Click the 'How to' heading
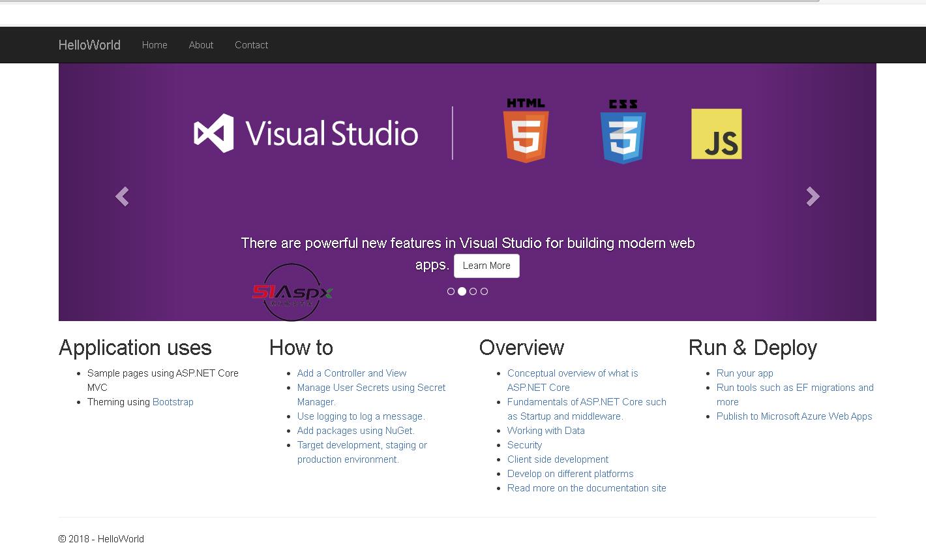 click(301, 348)
